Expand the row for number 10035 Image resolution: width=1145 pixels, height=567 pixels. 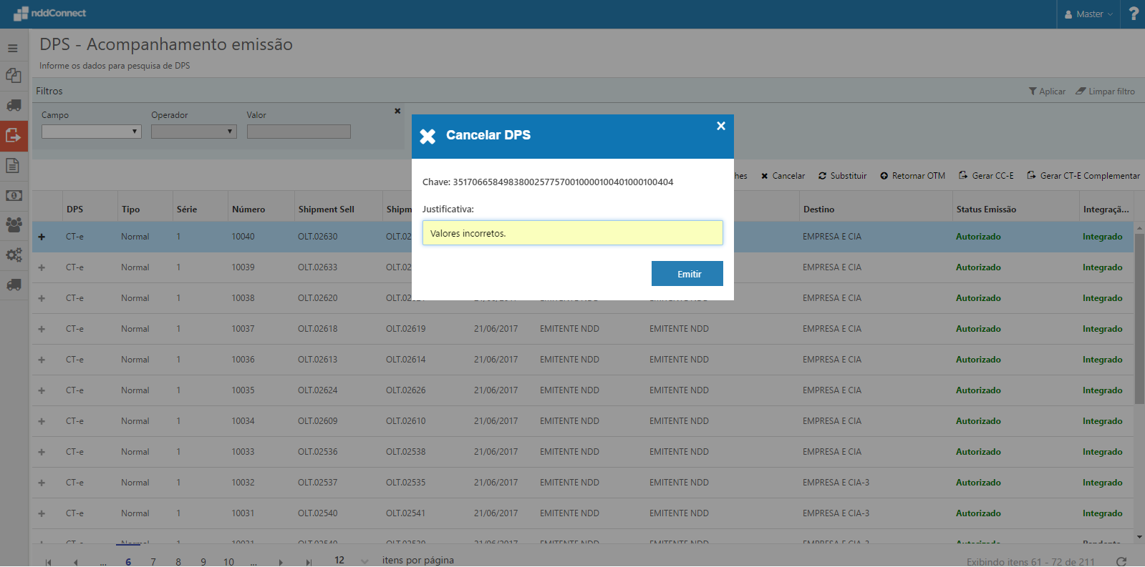coord(42,390)
